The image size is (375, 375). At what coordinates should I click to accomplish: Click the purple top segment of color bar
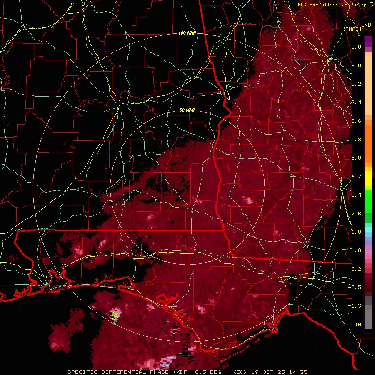(368, 42)
